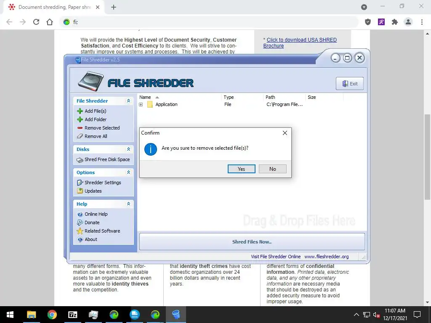This screenshot has height=323, width=431.
Task: Click the browser address bar
Action: [x=209, y=22]
